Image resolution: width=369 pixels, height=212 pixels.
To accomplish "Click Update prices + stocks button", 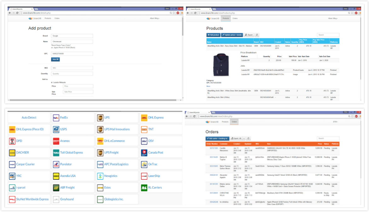I will tap(232, 35).
